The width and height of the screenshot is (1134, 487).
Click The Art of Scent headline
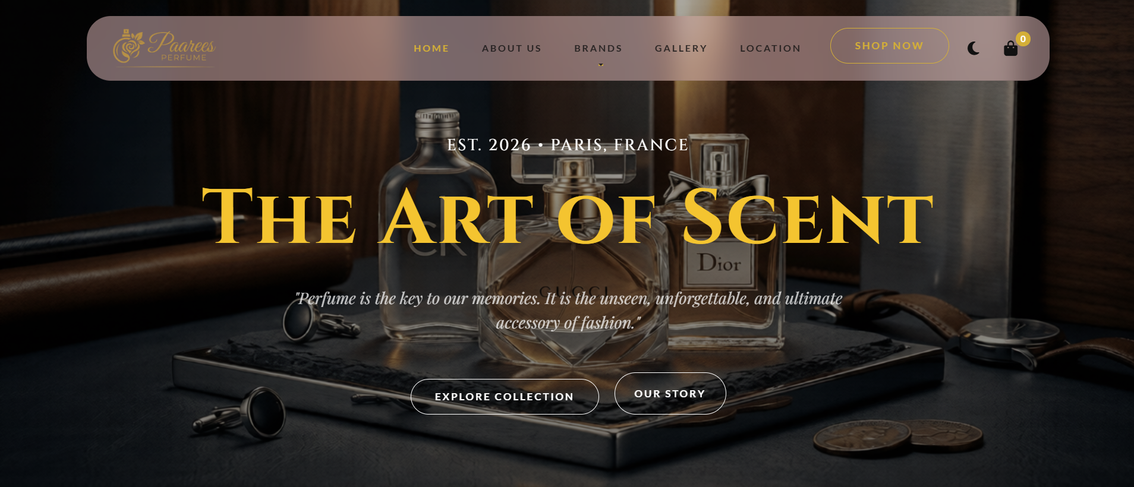coord(568,216)
